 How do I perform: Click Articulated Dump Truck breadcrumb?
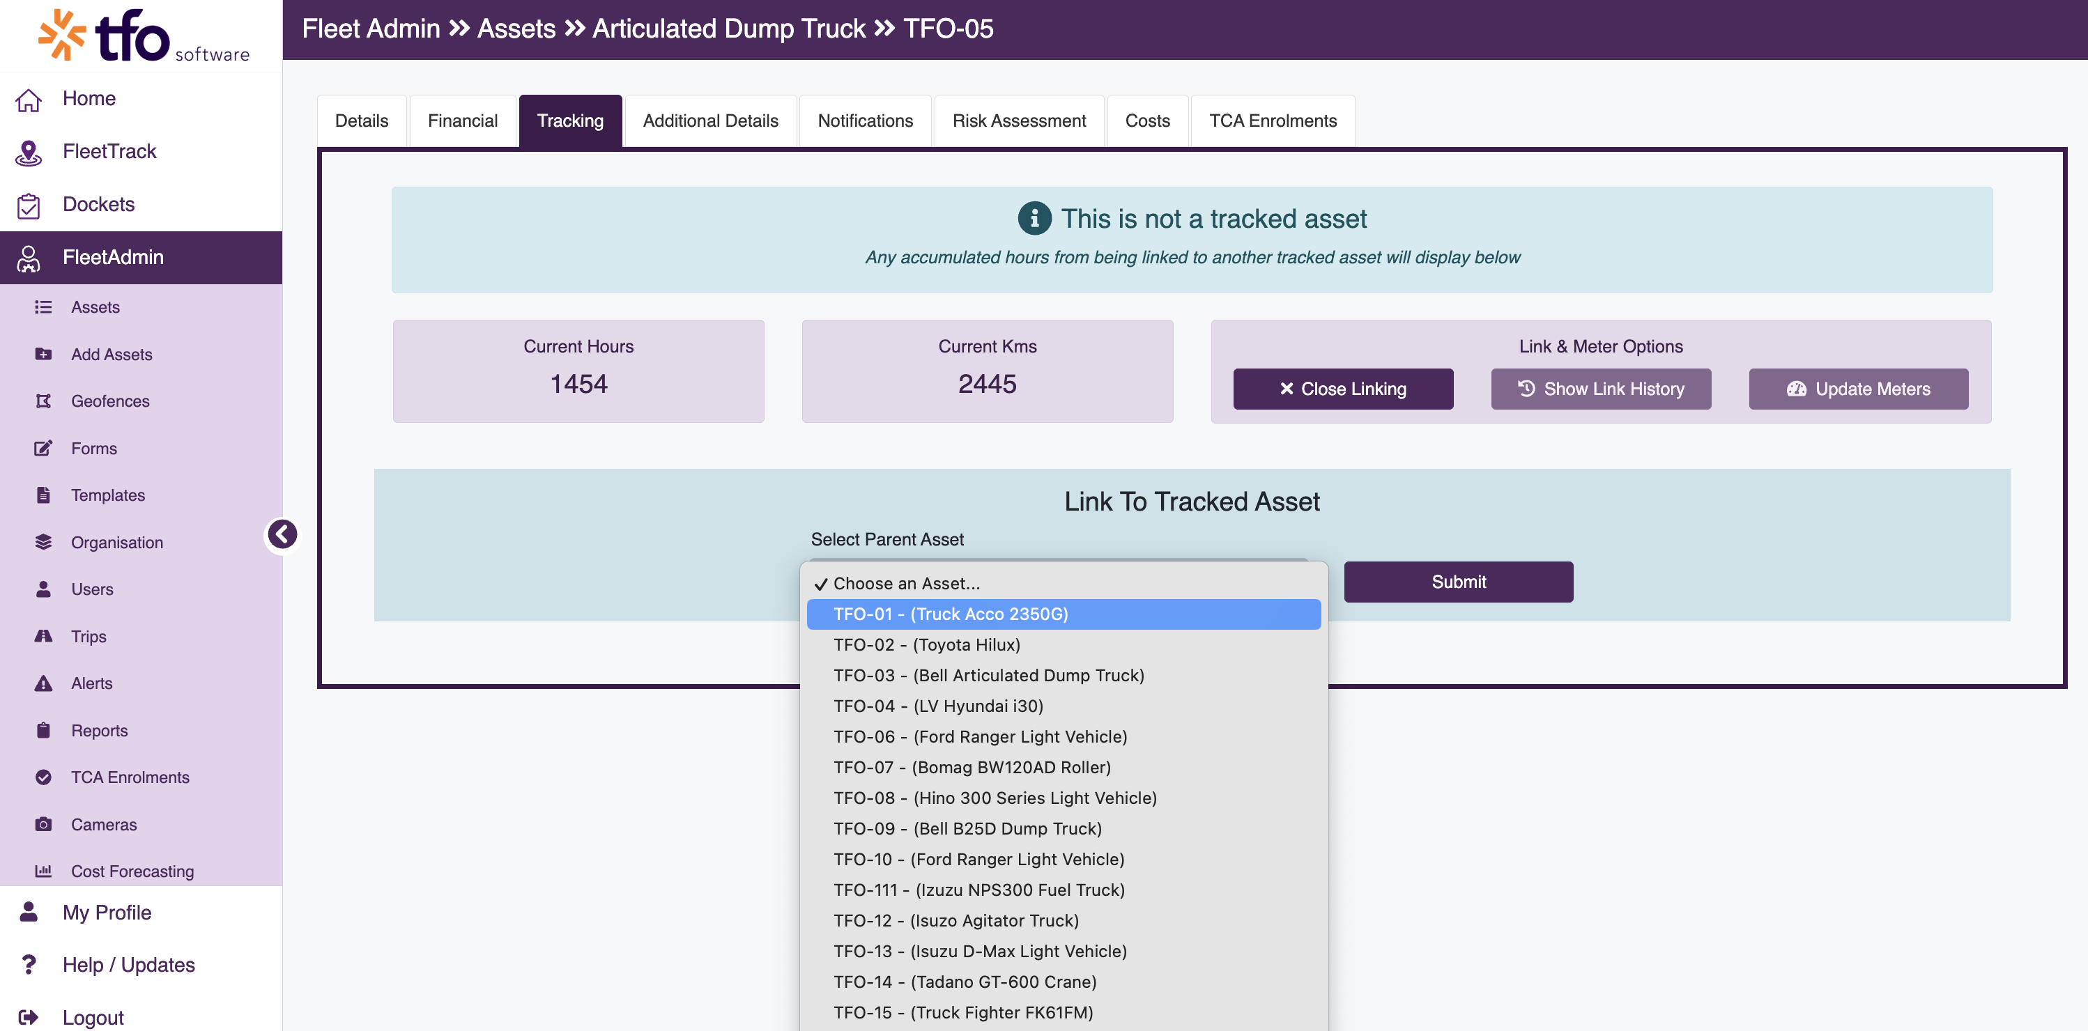[x=729, y=29]
